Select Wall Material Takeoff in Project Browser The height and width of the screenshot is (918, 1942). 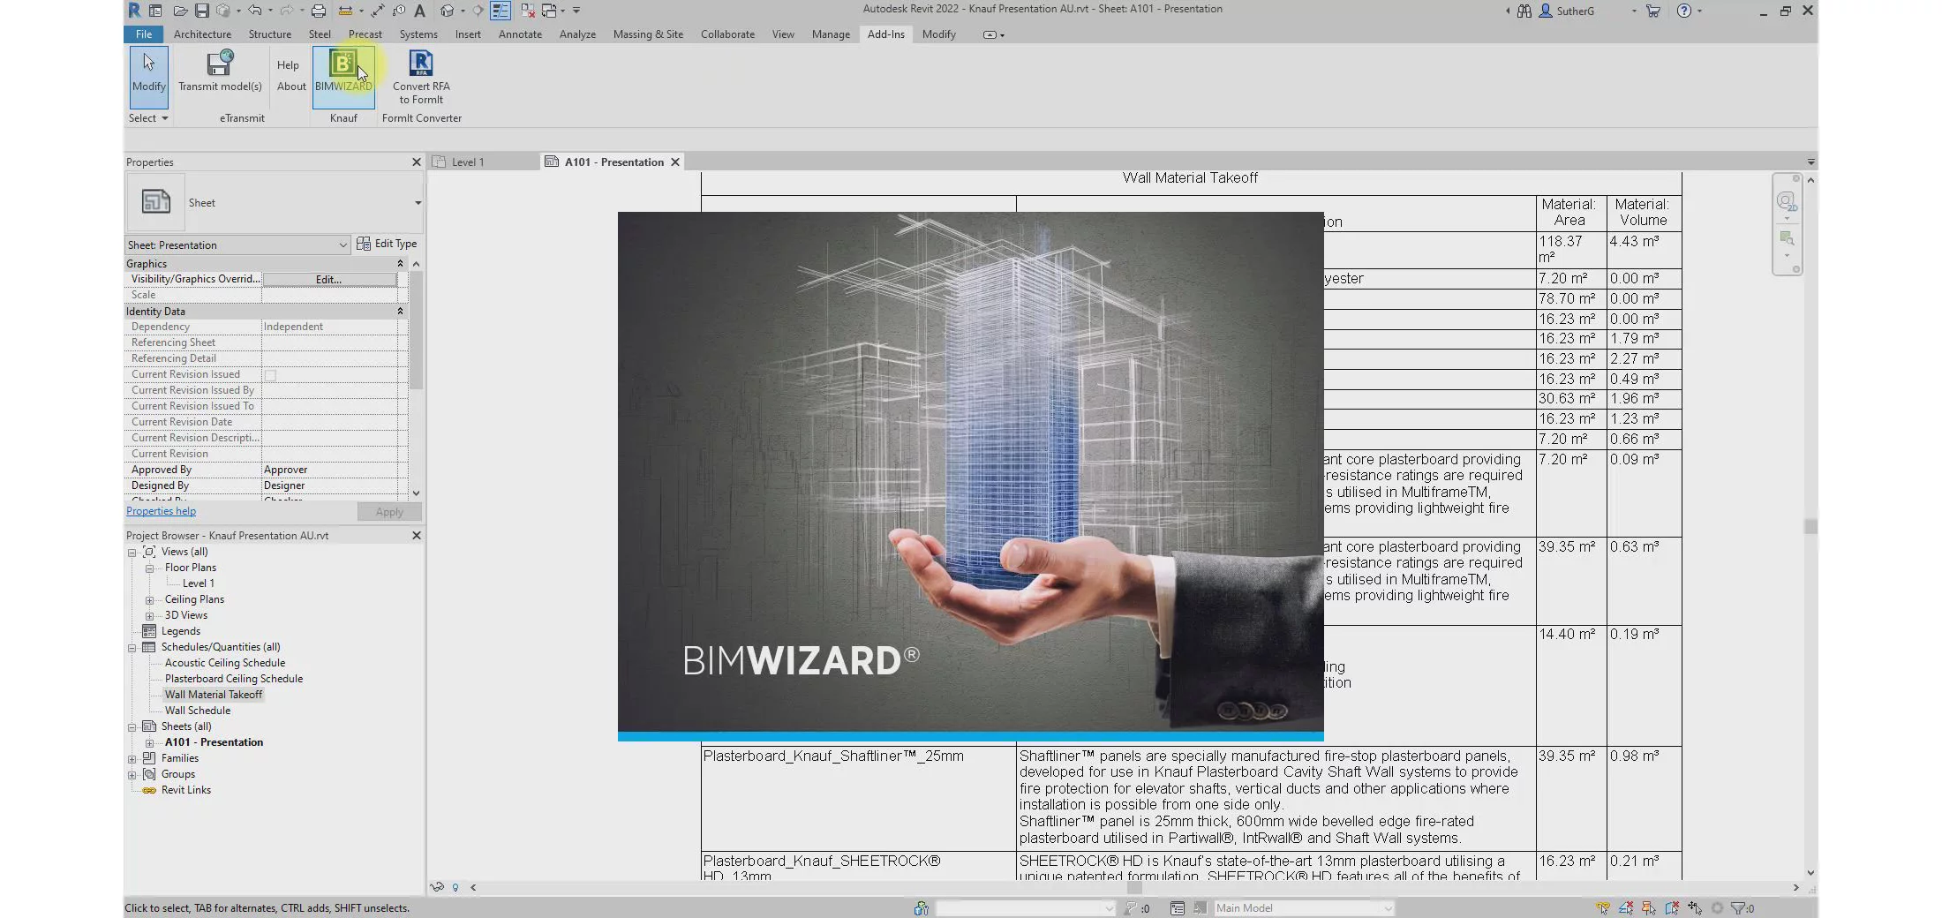[x=213, y=695]
